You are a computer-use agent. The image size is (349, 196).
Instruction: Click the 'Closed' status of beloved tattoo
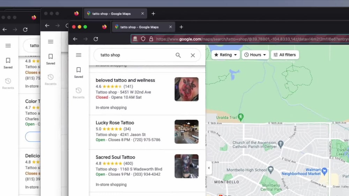tap(102, 97)
